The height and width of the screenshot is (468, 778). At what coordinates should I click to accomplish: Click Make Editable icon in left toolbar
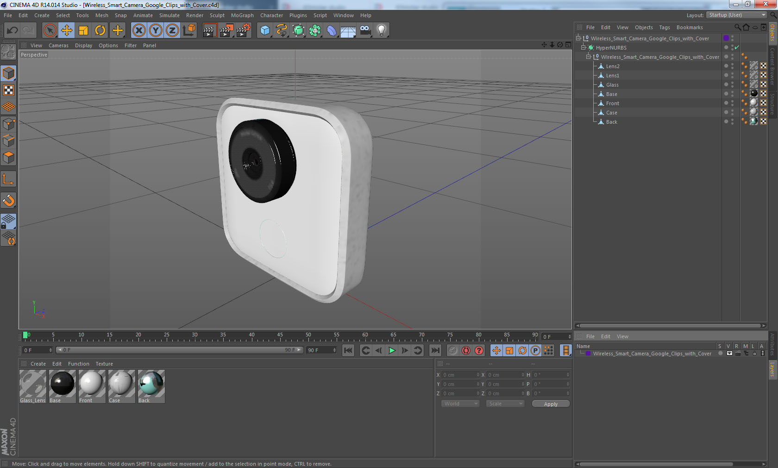coord(8,52)
